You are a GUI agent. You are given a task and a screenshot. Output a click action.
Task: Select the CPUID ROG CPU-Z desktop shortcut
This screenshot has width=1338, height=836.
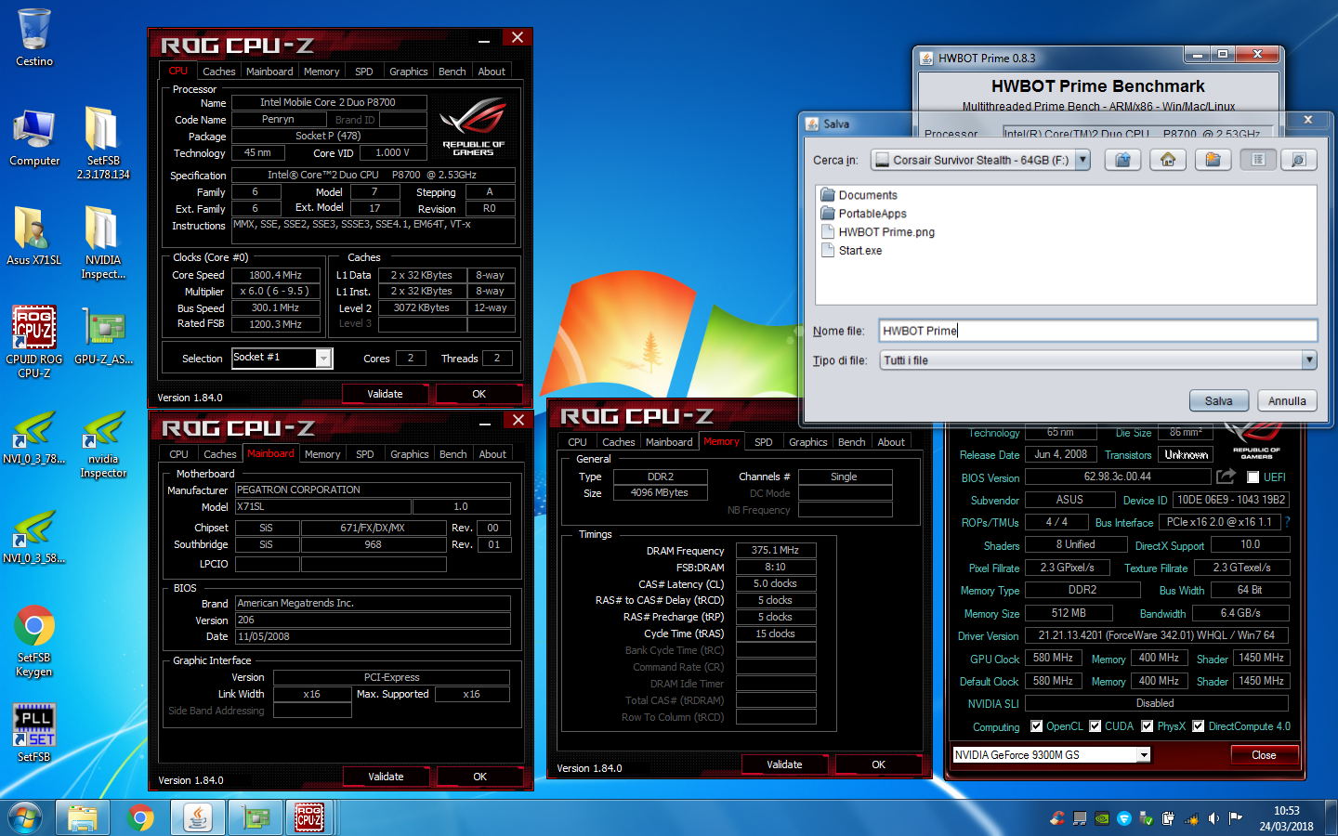pyautogui.click(x=34, y=342)
